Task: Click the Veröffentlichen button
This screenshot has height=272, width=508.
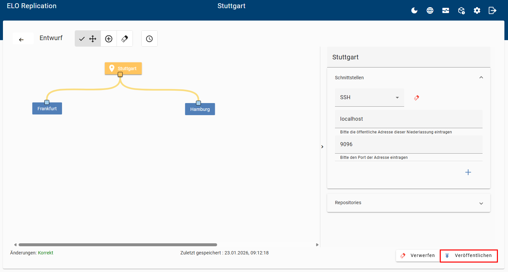Action: click(469, 256)
